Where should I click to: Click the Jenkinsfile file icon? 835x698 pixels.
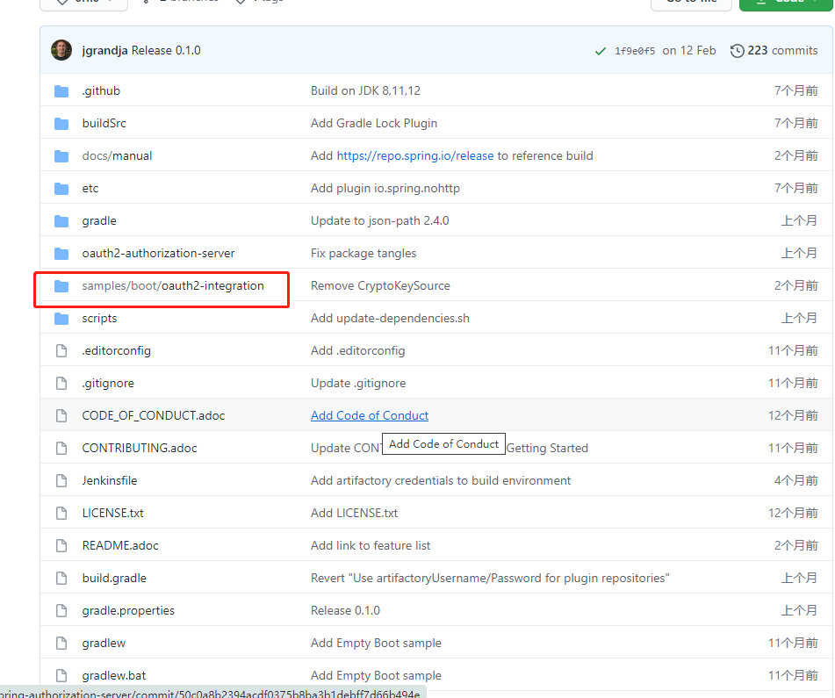pos(61,481)
